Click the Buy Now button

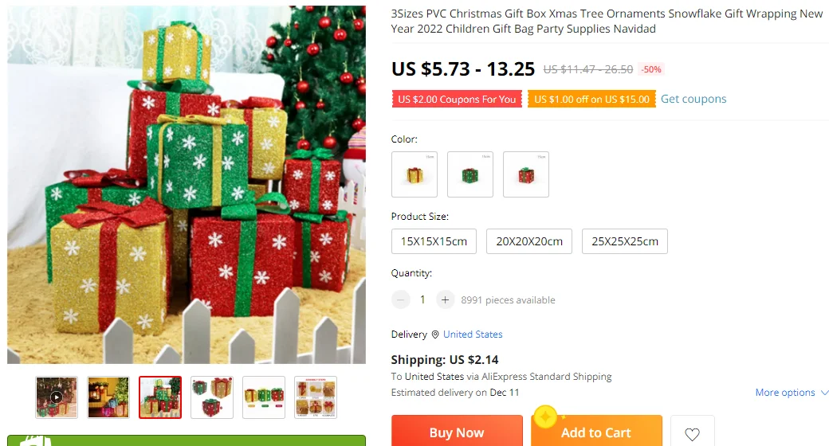coord(457,432)
